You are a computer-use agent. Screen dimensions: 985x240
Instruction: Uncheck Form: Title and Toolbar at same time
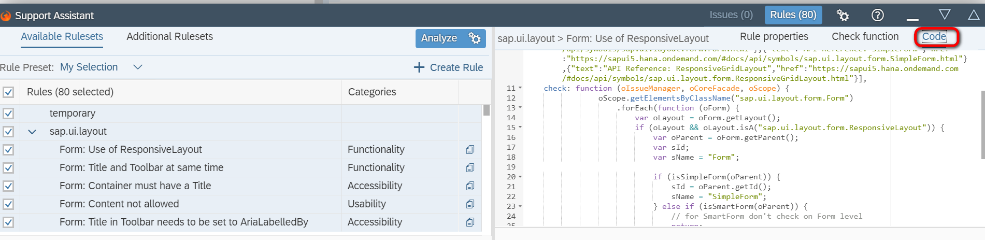coord(8,168)
